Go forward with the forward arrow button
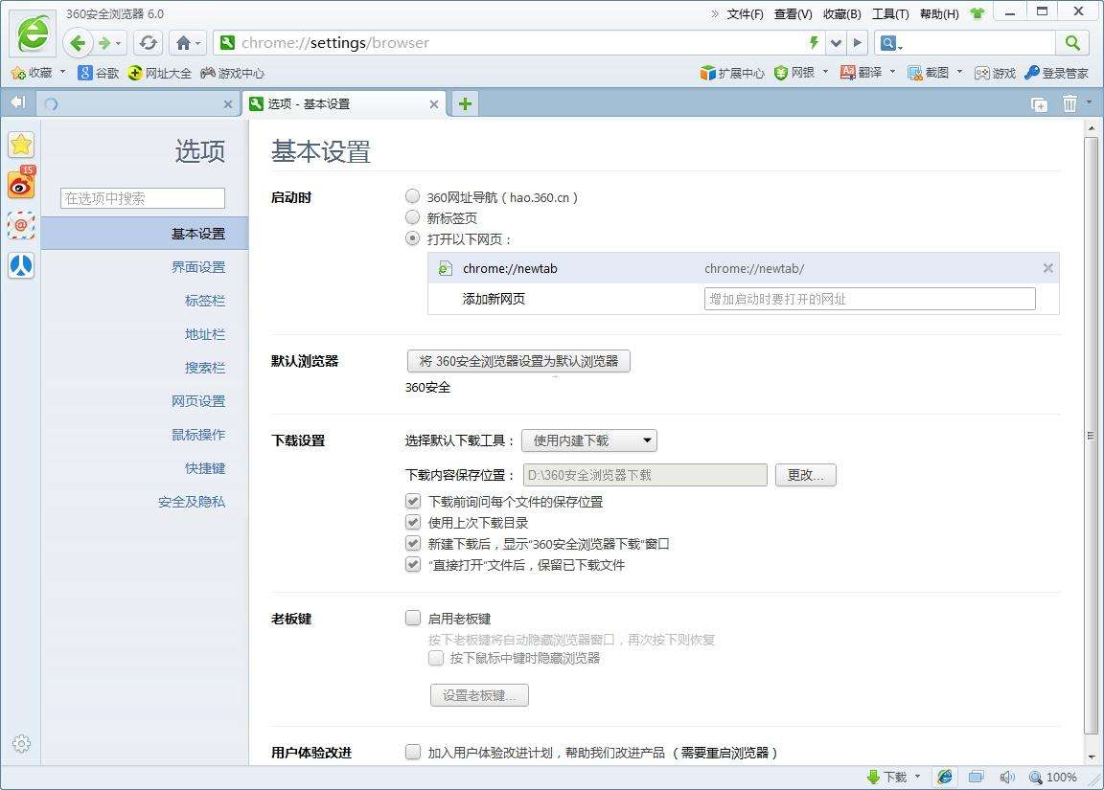Image resolution: width=1104 pixels, height=790 pixels. (x=104, y=43)
